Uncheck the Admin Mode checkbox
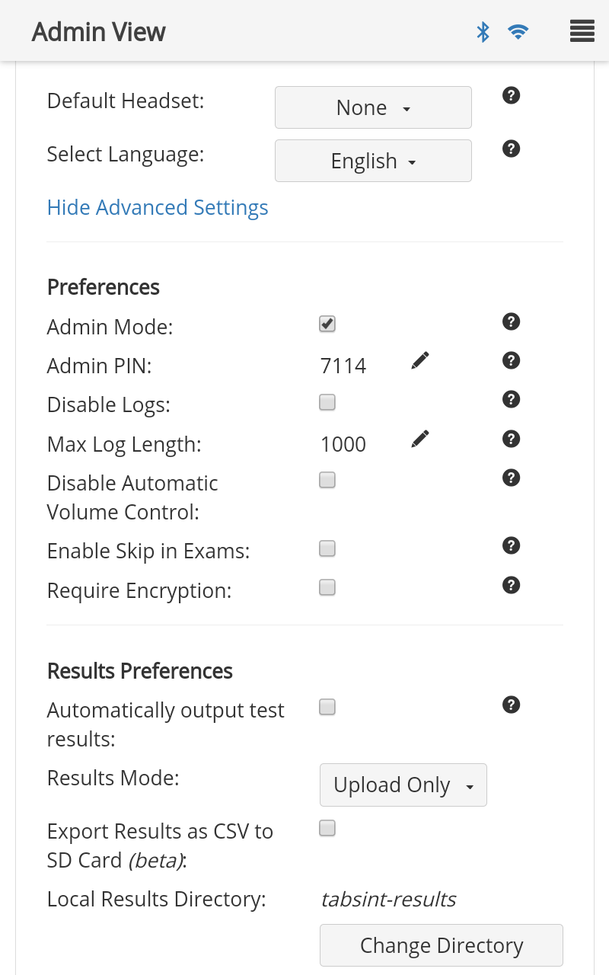Image resolution: width=609 pixels, height=975 pixels. click(327, 324)
